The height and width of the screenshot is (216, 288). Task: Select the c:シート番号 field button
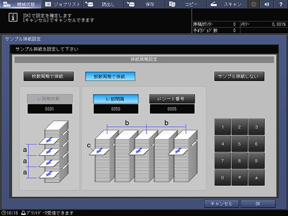pyautogui.click(x=172, y=99)
